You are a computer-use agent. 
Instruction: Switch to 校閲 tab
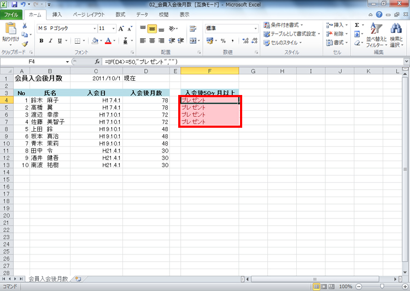point(163,15)
